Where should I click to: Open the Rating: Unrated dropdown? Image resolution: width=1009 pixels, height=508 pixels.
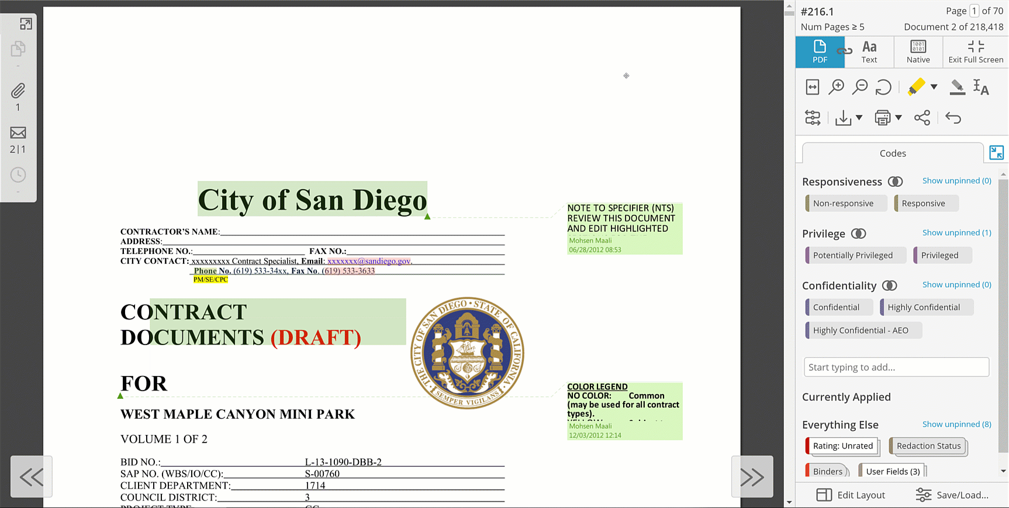tap(842, 446)
